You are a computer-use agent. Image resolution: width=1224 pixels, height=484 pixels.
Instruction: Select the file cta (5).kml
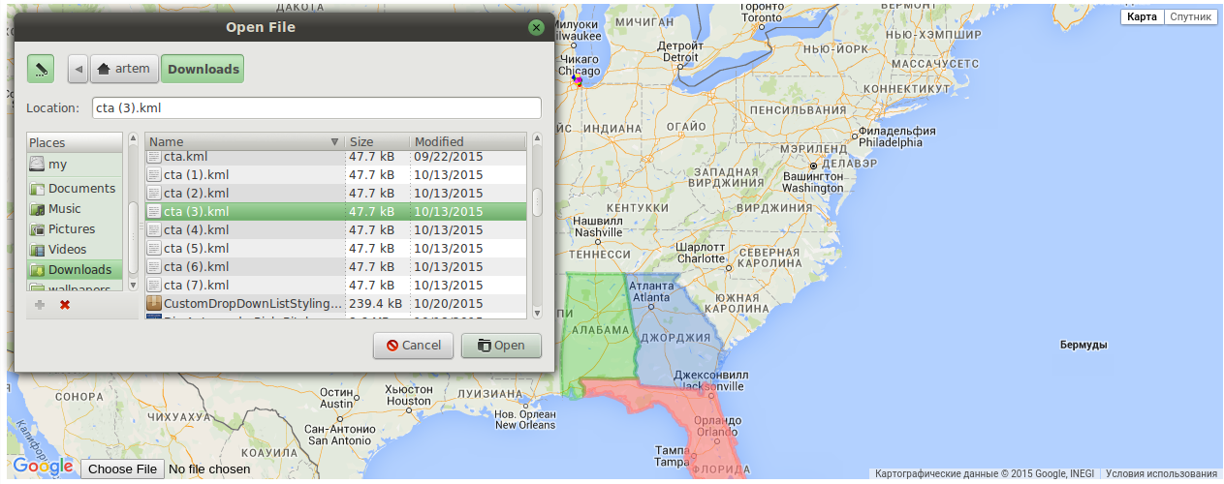pyautogui.click(x=335, y=248)
